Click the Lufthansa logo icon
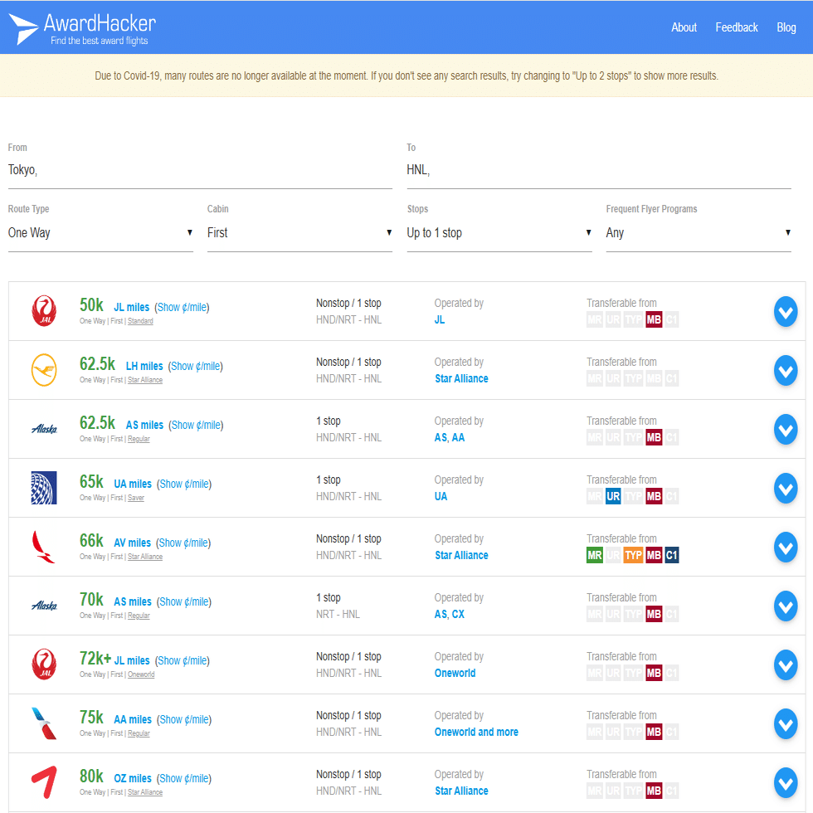The image size is (813, 813). click(44, 370)
